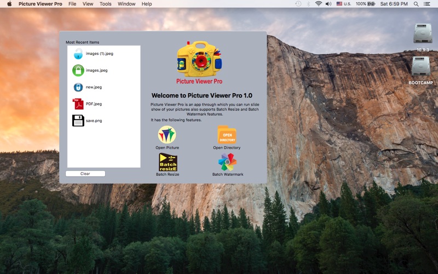
Task: Open the Help menu
Action: tap(147, 4)
